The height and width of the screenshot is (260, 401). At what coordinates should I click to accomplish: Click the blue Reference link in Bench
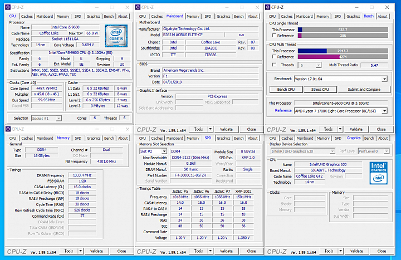pos(283,110)
